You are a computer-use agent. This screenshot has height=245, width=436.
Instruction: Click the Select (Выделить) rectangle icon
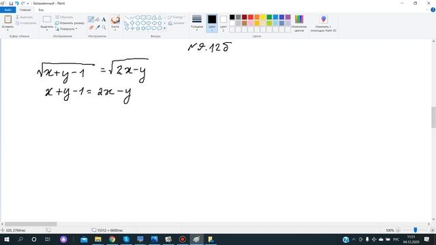(47, 20)
